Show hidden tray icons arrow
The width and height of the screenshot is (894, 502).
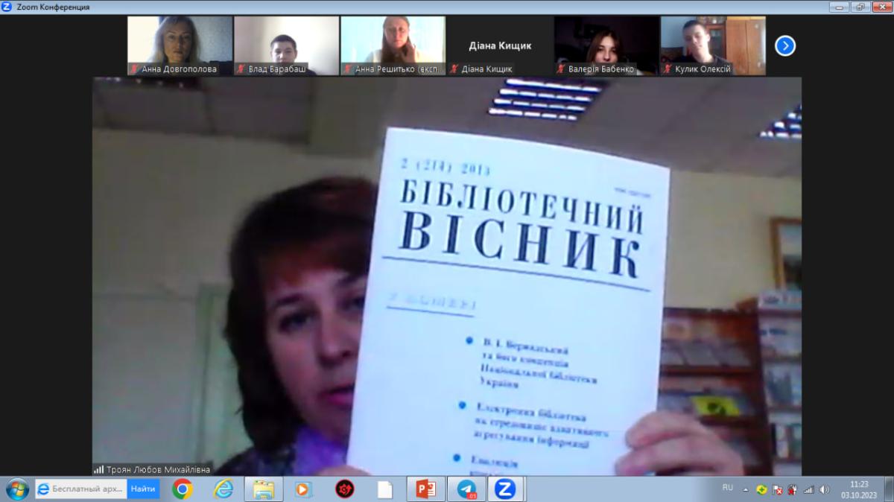[x=746, y=489]
